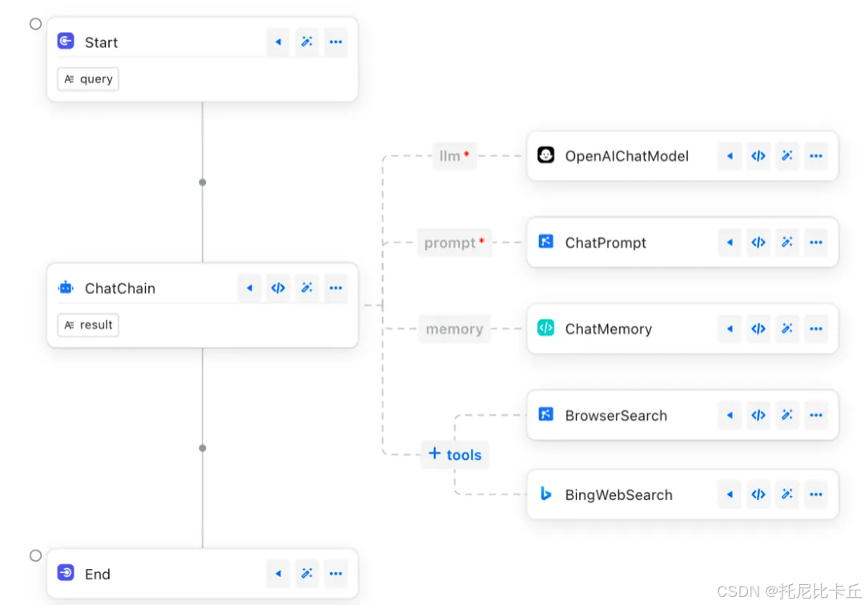Select the prompt connection label

tap(454, 242)
